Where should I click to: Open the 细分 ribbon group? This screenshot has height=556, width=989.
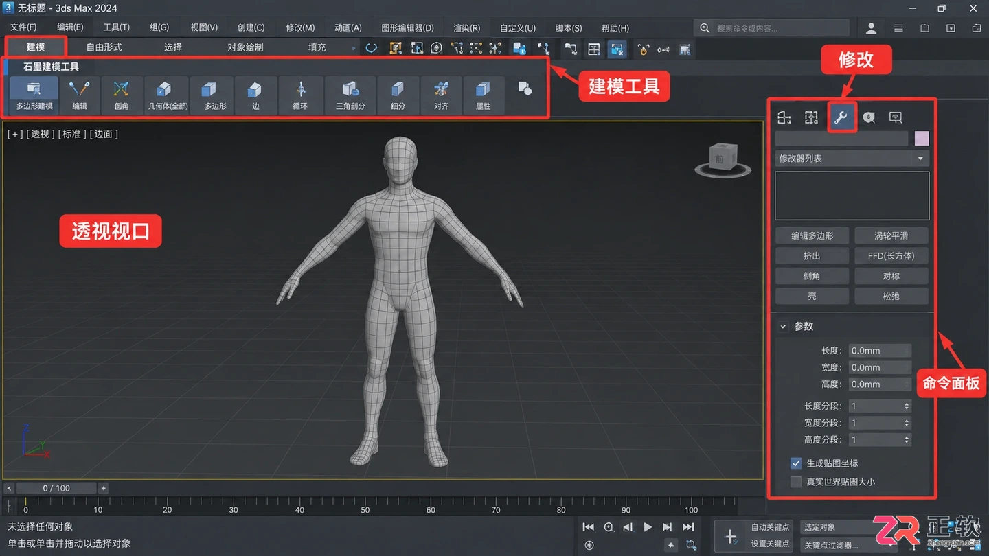coord(398,95)
